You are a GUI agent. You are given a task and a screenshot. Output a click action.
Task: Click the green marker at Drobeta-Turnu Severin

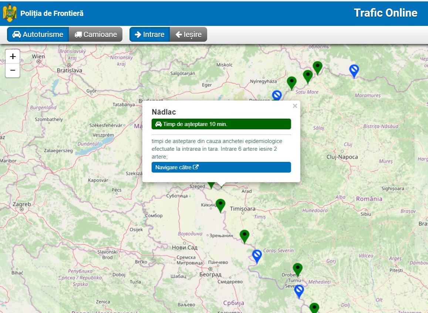pos(297,269)
